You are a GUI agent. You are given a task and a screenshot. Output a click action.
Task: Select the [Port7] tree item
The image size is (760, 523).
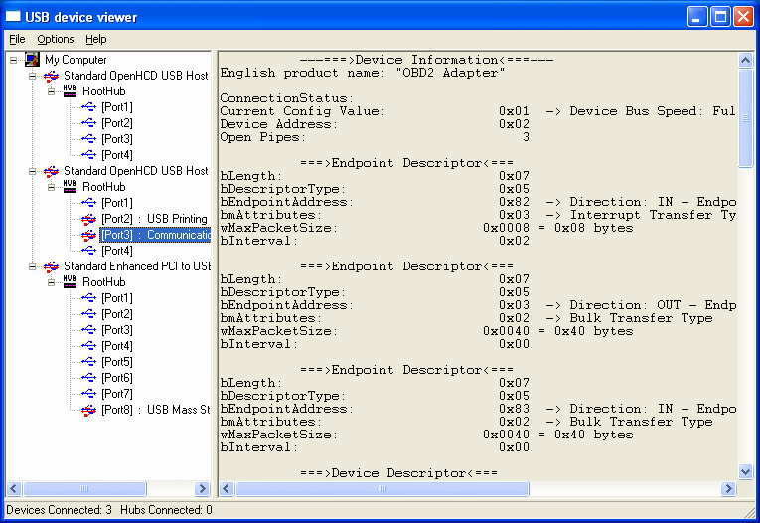[117, 394]
